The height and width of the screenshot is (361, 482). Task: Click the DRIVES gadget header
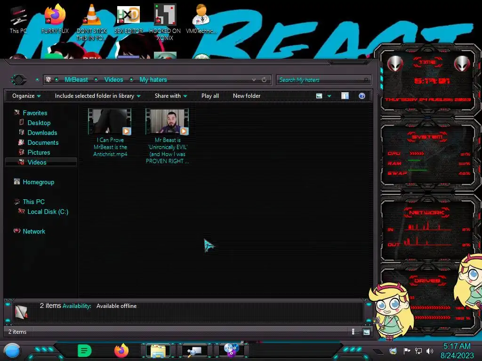coord(427,281)
